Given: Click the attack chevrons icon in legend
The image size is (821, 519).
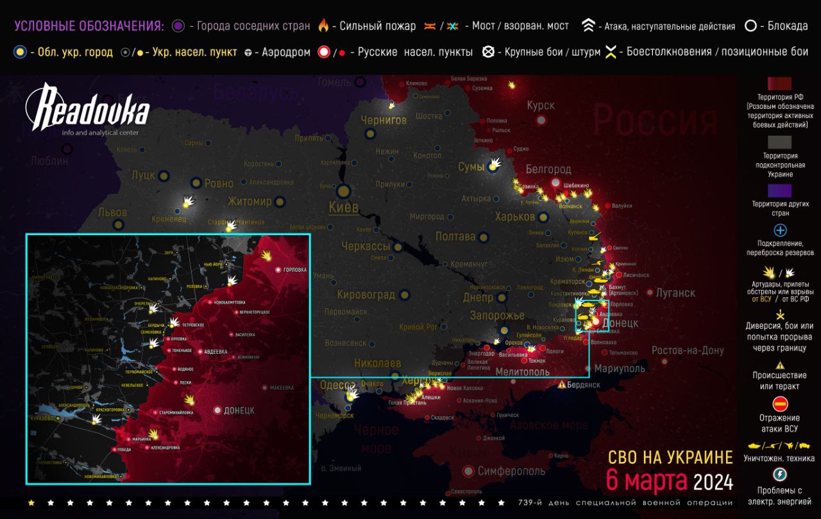Looking at the screenshot, I should (x=588, y=26).
